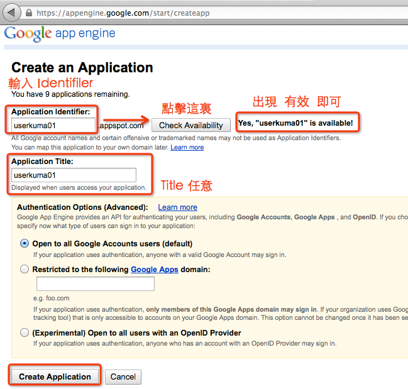Image resolution: width=408 pixels, height=389 pixels.
Task: Click the lock icon in address bar
Action: click(29, 13)
